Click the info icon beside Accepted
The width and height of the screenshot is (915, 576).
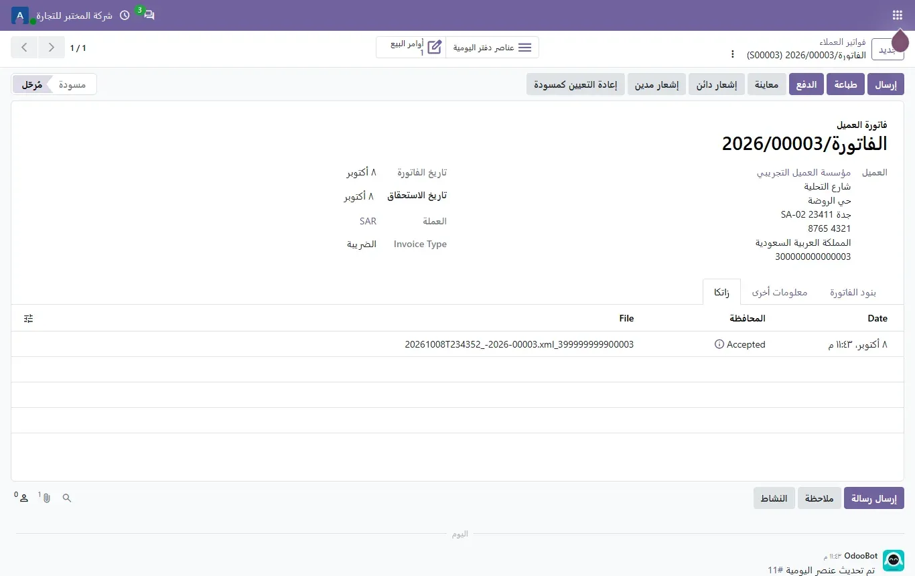click(719, 344)
